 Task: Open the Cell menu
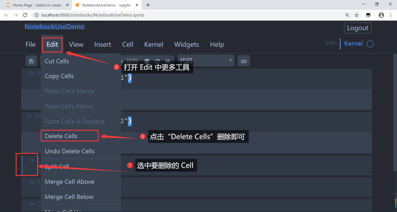(x=128, y=44)
